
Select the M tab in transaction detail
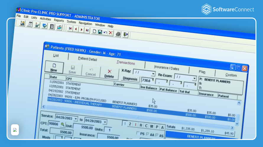coord(152,126)
